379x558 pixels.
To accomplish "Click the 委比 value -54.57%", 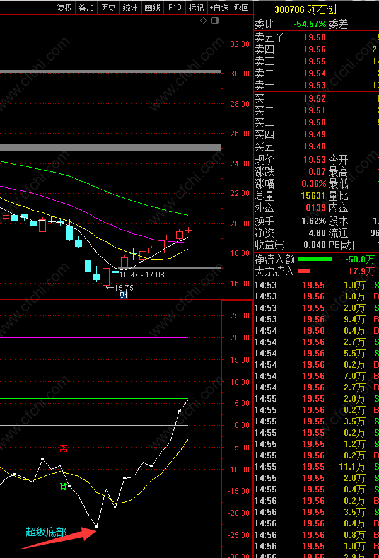I will (310, 24).
